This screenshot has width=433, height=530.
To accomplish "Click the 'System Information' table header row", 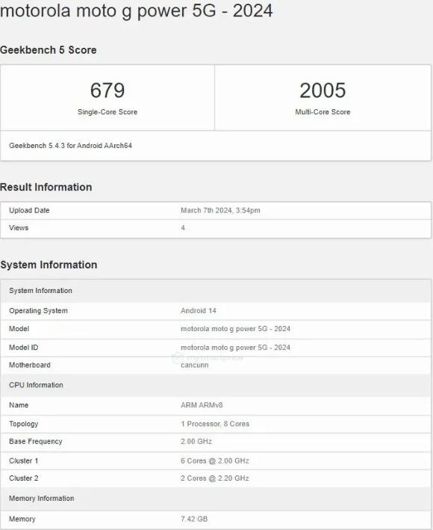I will click(x=216, y=291).
